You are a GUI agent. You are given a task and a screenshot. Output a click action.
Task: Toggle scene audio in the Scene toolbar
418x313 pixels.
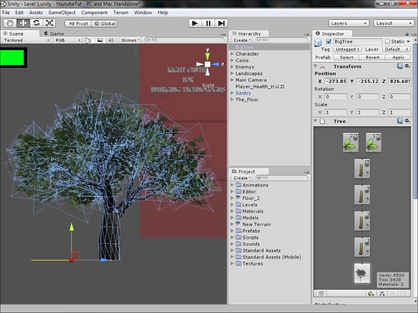point(111,40)
